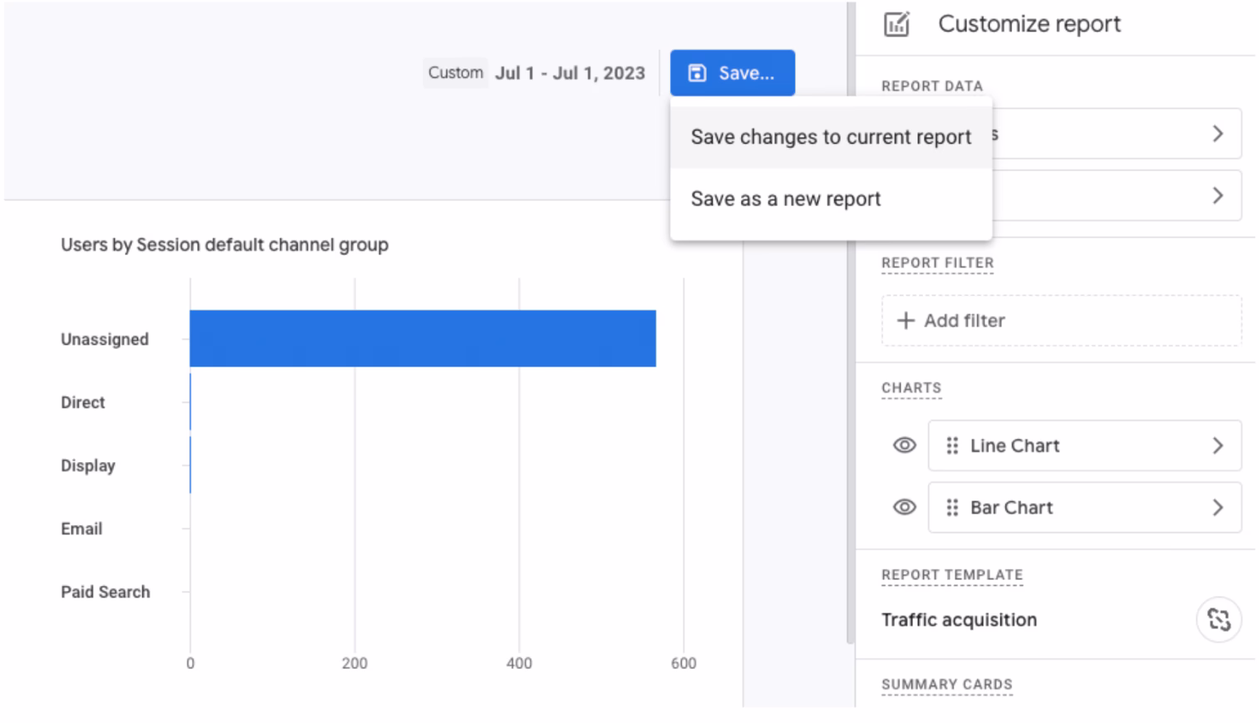Viewport: 1259px width, 723px height.
Task: Expand the Line Chart settings chevron
Action: (1217, 445)
